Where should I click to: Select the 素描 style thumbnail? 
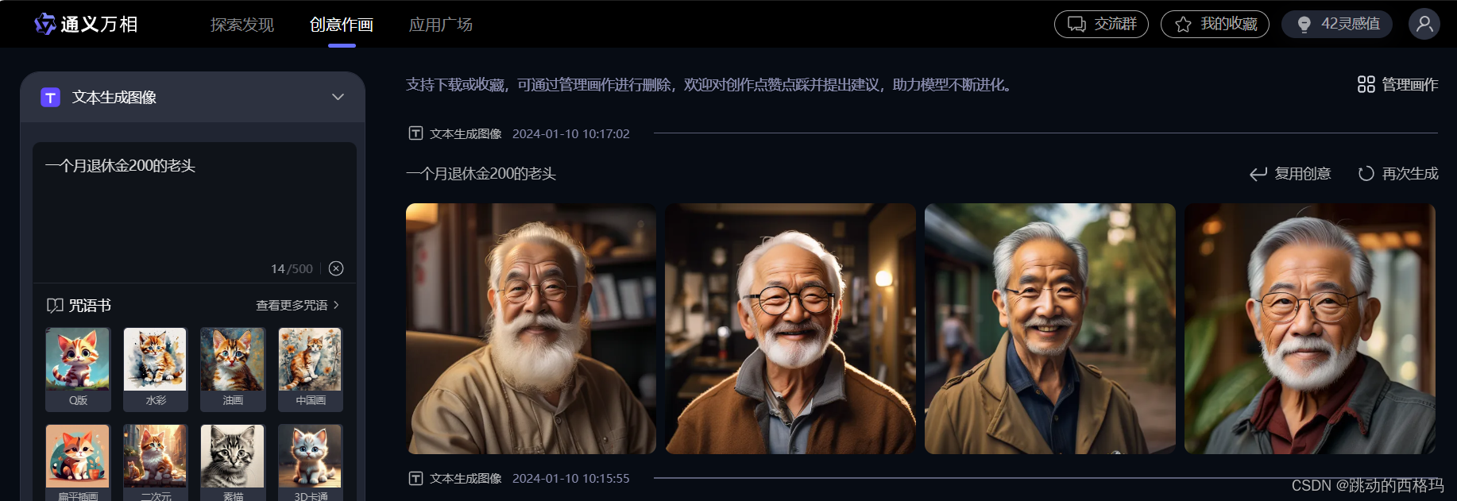tap(233, 462)
